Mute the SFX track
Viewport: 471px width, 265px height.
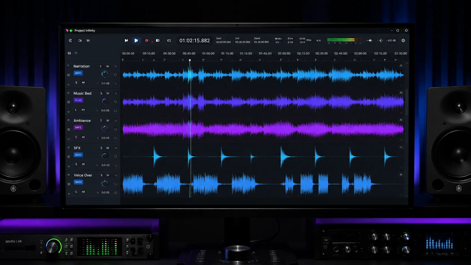coord(108,148)
